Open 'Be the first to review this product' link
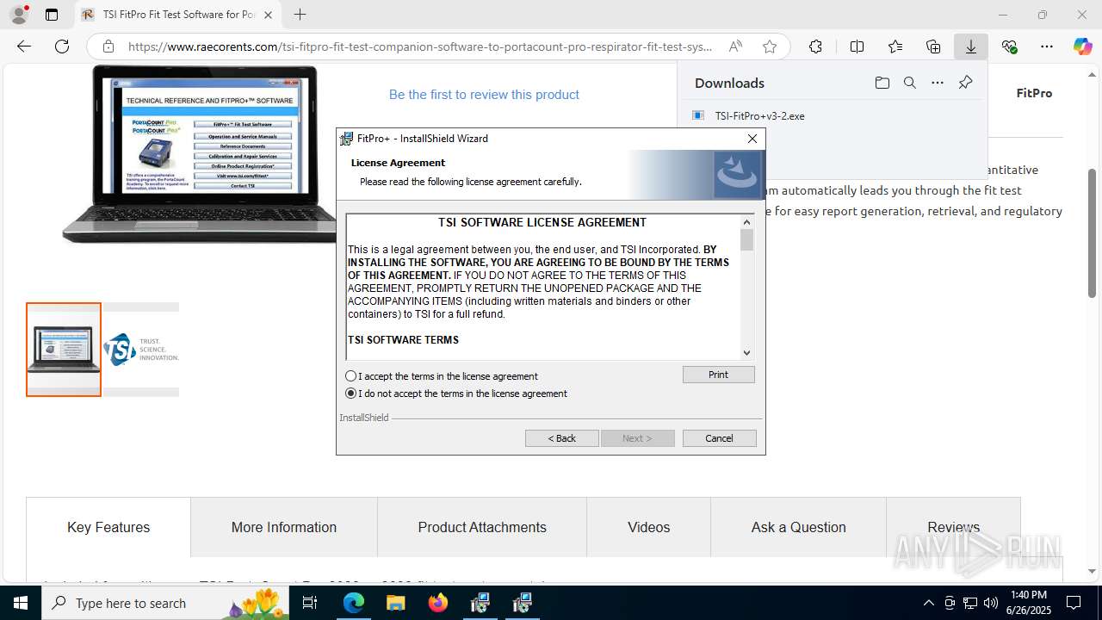 (x=484, y=95)
